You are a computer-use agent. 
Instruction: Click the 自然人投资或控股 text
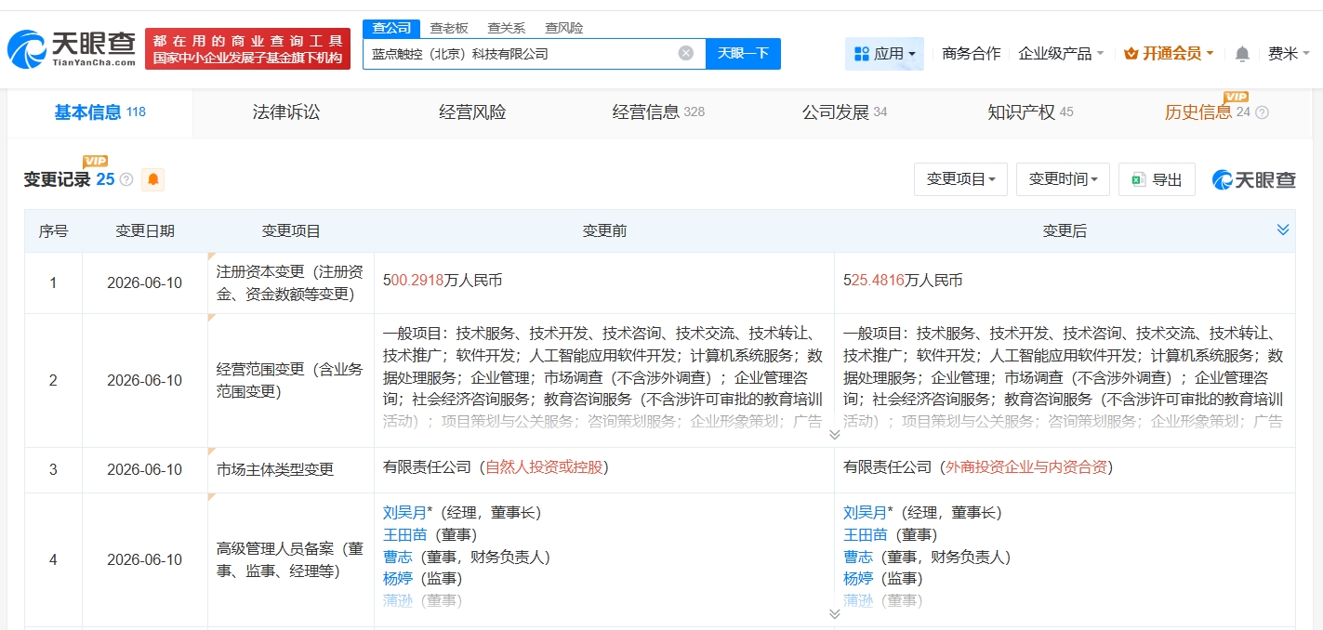pyautogui.click(x=546, y=467)
